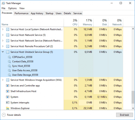Open the View menu
Viewport: 135px width, 120px height.
22,8
